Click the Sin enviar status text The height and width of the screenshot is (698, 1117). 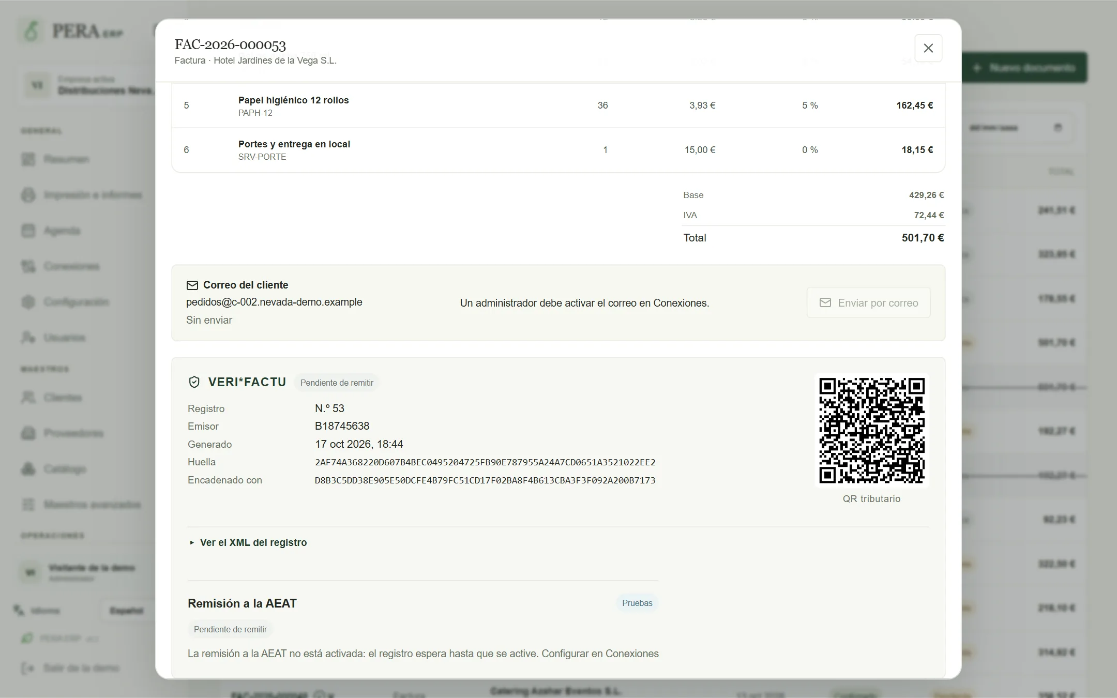[x=209, y=320]
